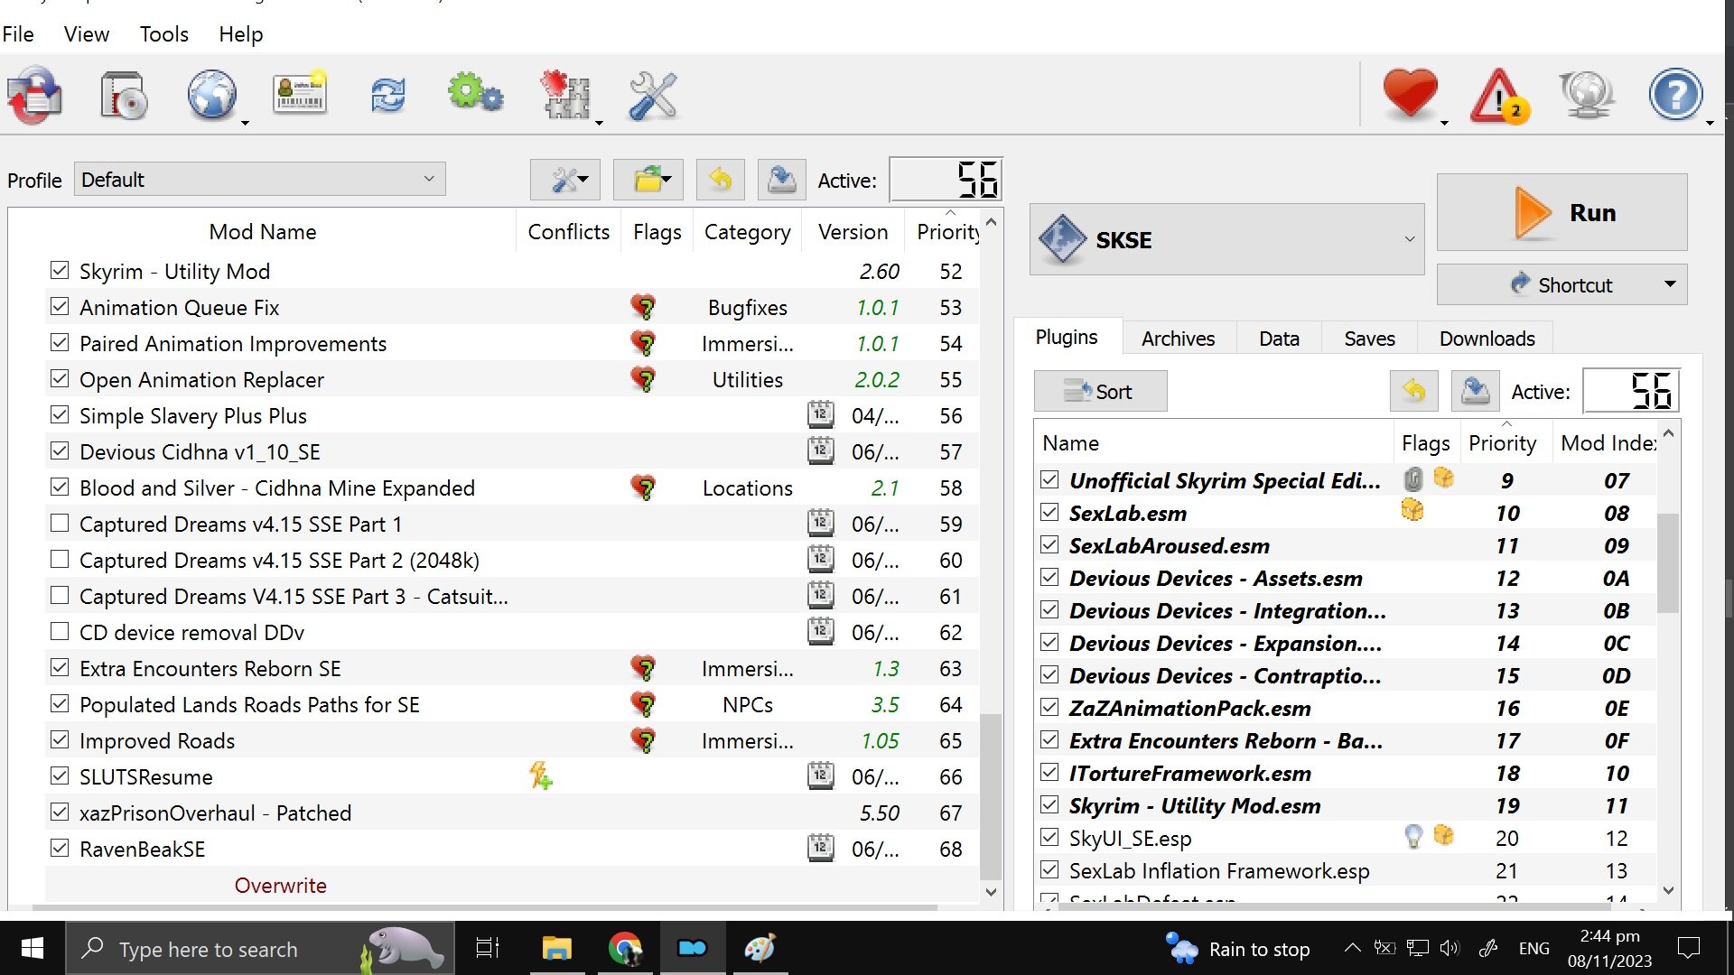Uncheck SkyUI_SE.esp plugin
The height and width of the screenshot is (975, 1734).
1049,837
